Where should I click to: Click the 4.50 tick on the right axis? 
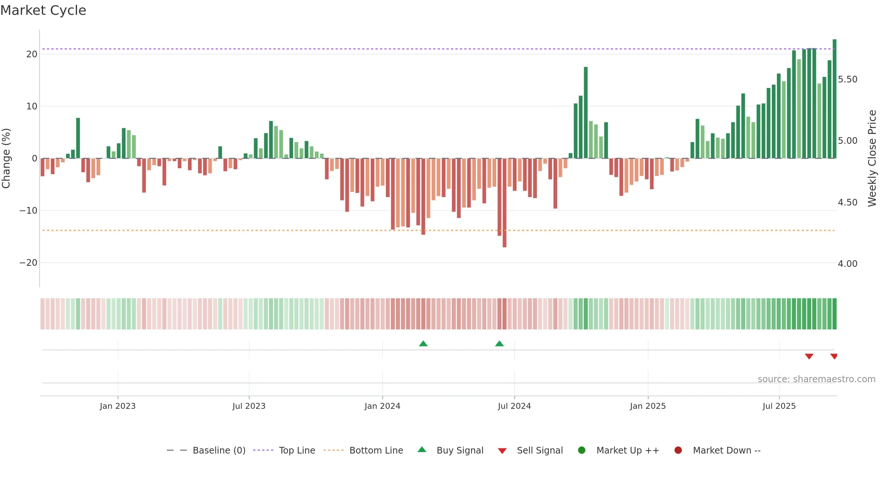pyautogui.click(x=848, y=203)
